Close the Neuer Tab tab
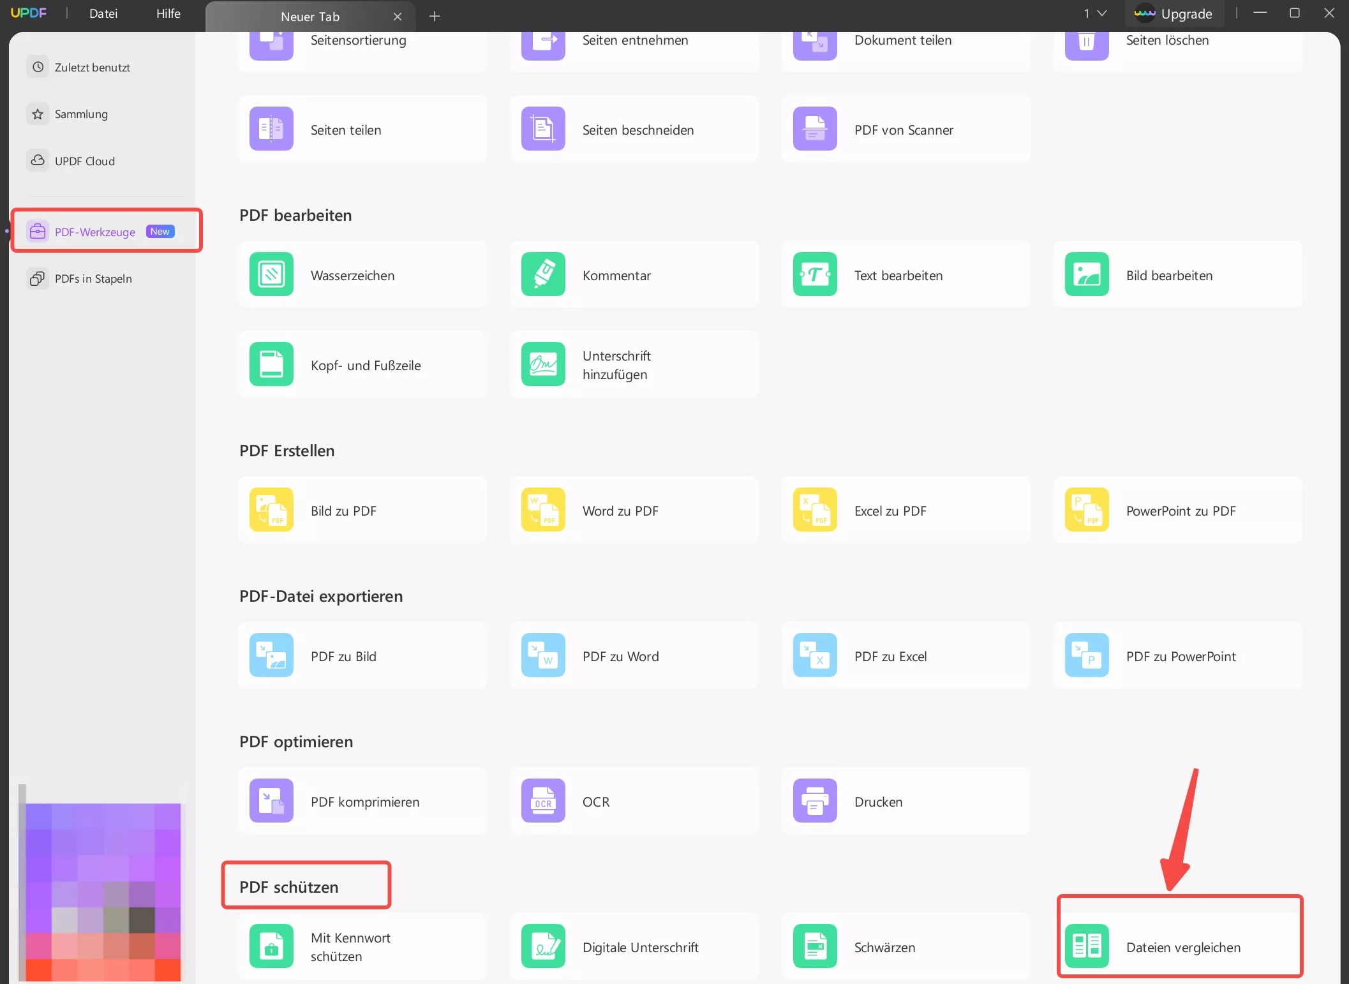1349x984 pixels. click(398, 16)
